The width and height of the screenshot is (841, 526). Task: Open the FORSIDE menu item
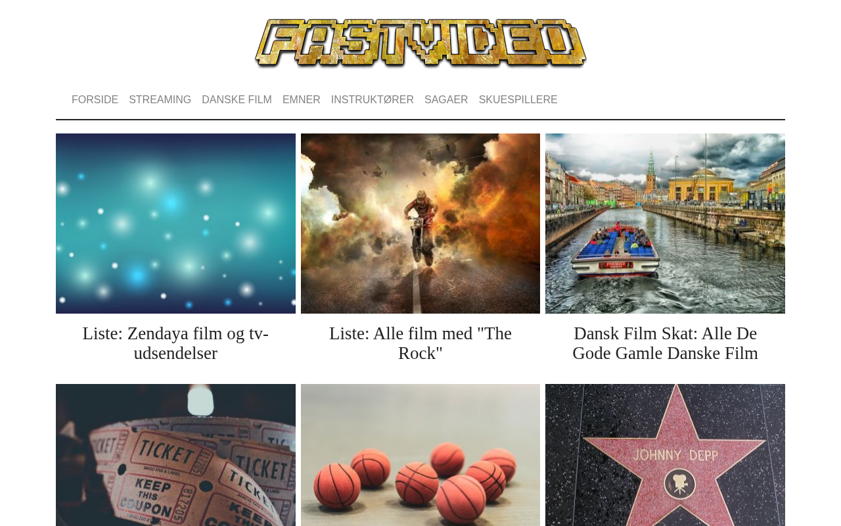(95, 100)
